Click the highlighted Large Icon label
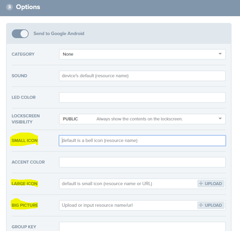The height and width of the screenshot is (231, 240). (25, 184)
